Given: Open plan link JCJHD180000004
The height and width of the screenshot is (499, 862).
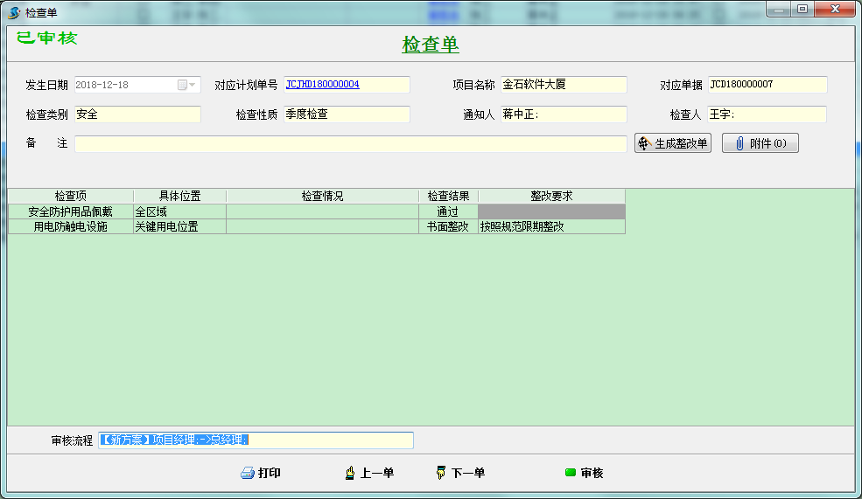Looking at the screenshot, I should click(x=322, y=84).
